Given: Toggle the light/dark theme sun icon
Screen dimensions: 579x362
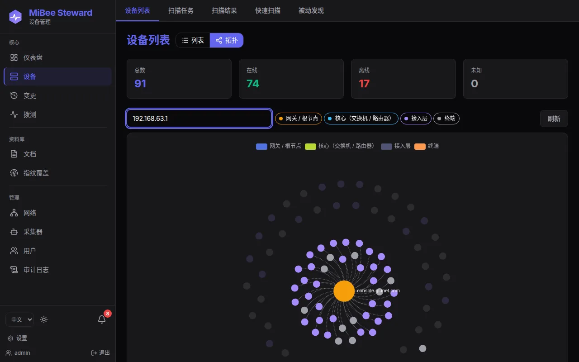Looking at the screenshot, I should 44,319.
